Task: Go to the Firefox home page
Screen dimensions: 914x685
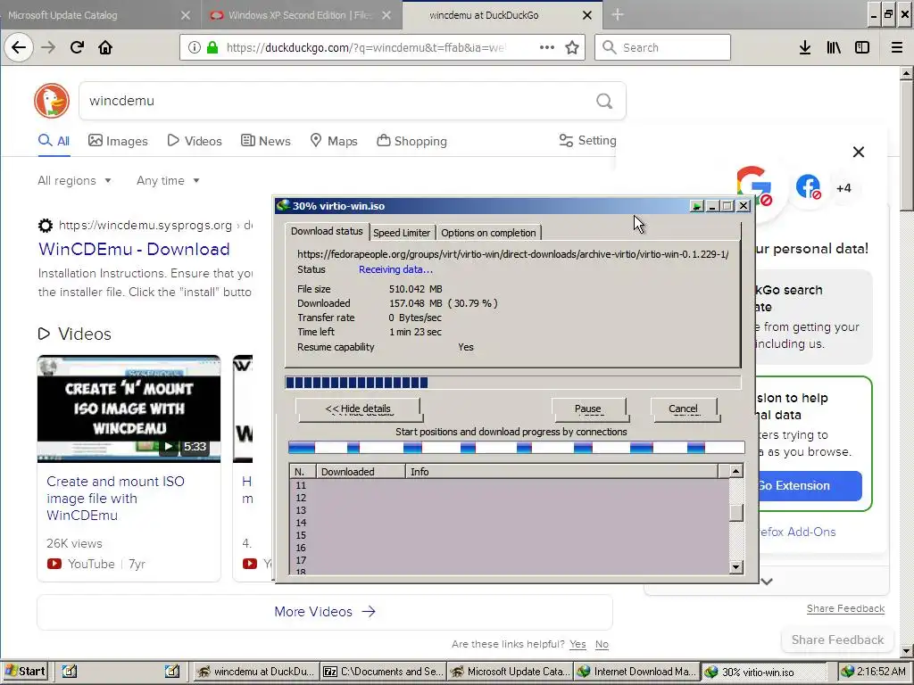Action: (x=105, y=48)
